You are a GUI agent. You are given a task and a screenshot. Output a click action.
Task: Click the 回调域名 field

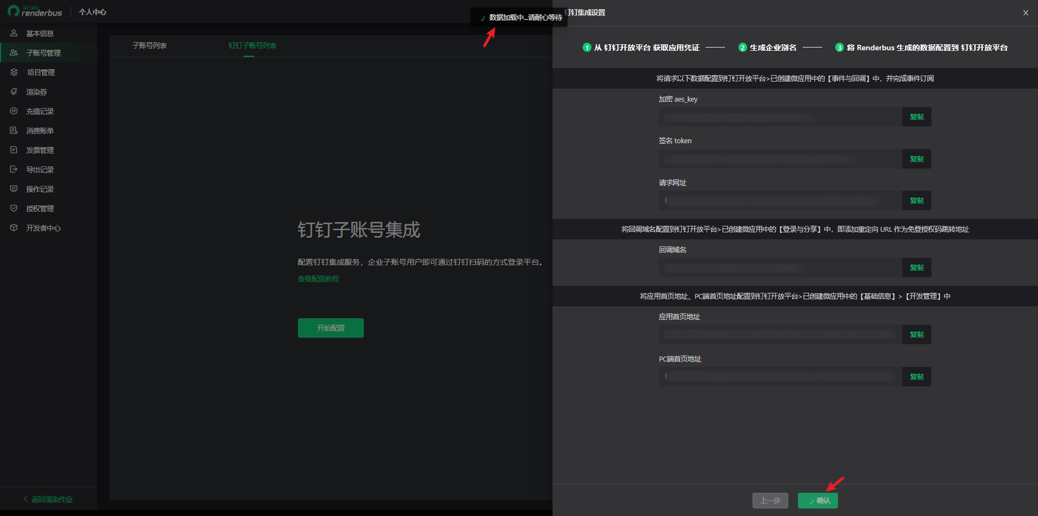781,267
